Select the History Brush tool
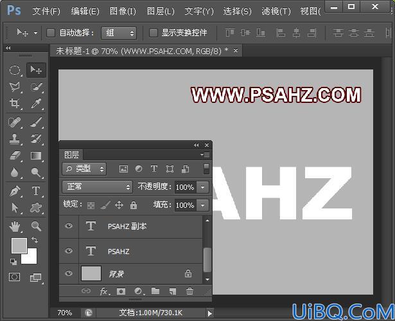Image resolution: width=395 pixels, height=321 pixels. [x=36, y=139]
